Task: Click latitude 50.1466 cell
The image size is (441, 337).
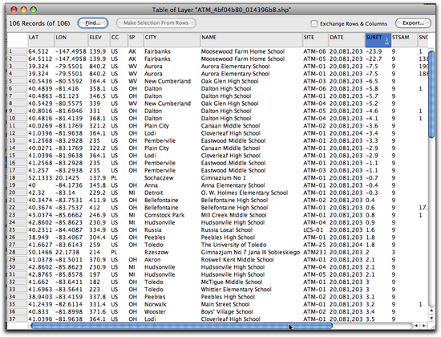Action: [x=40, y=252]
